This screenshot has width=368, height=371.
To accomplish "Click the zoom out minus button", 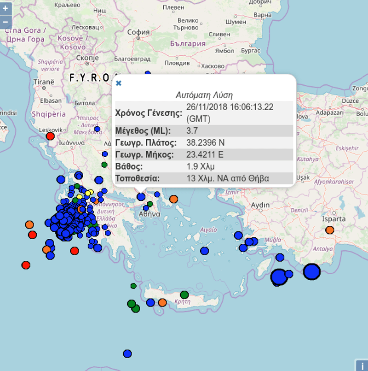I will tap(6, 22).
